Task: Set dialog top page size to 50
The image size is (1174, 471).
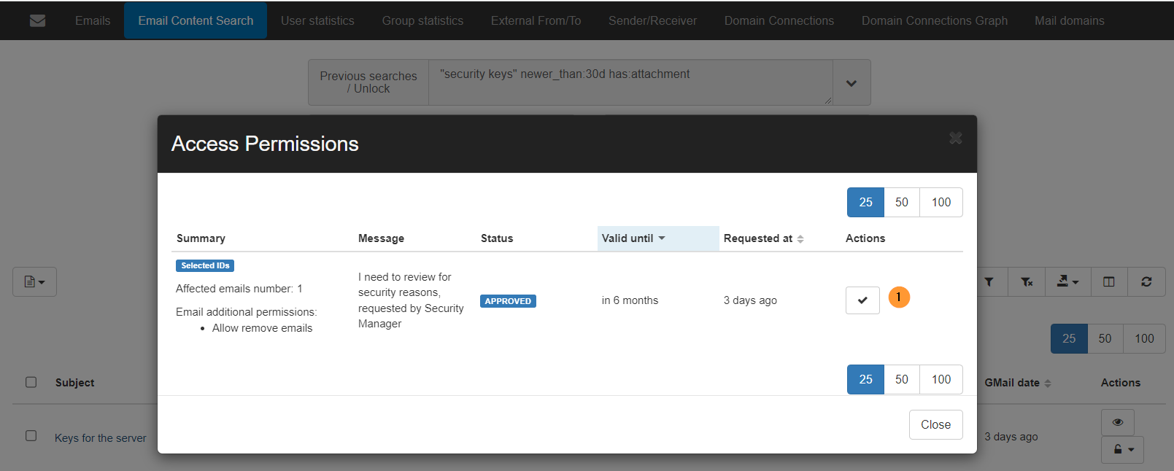Action: [902, 202]
